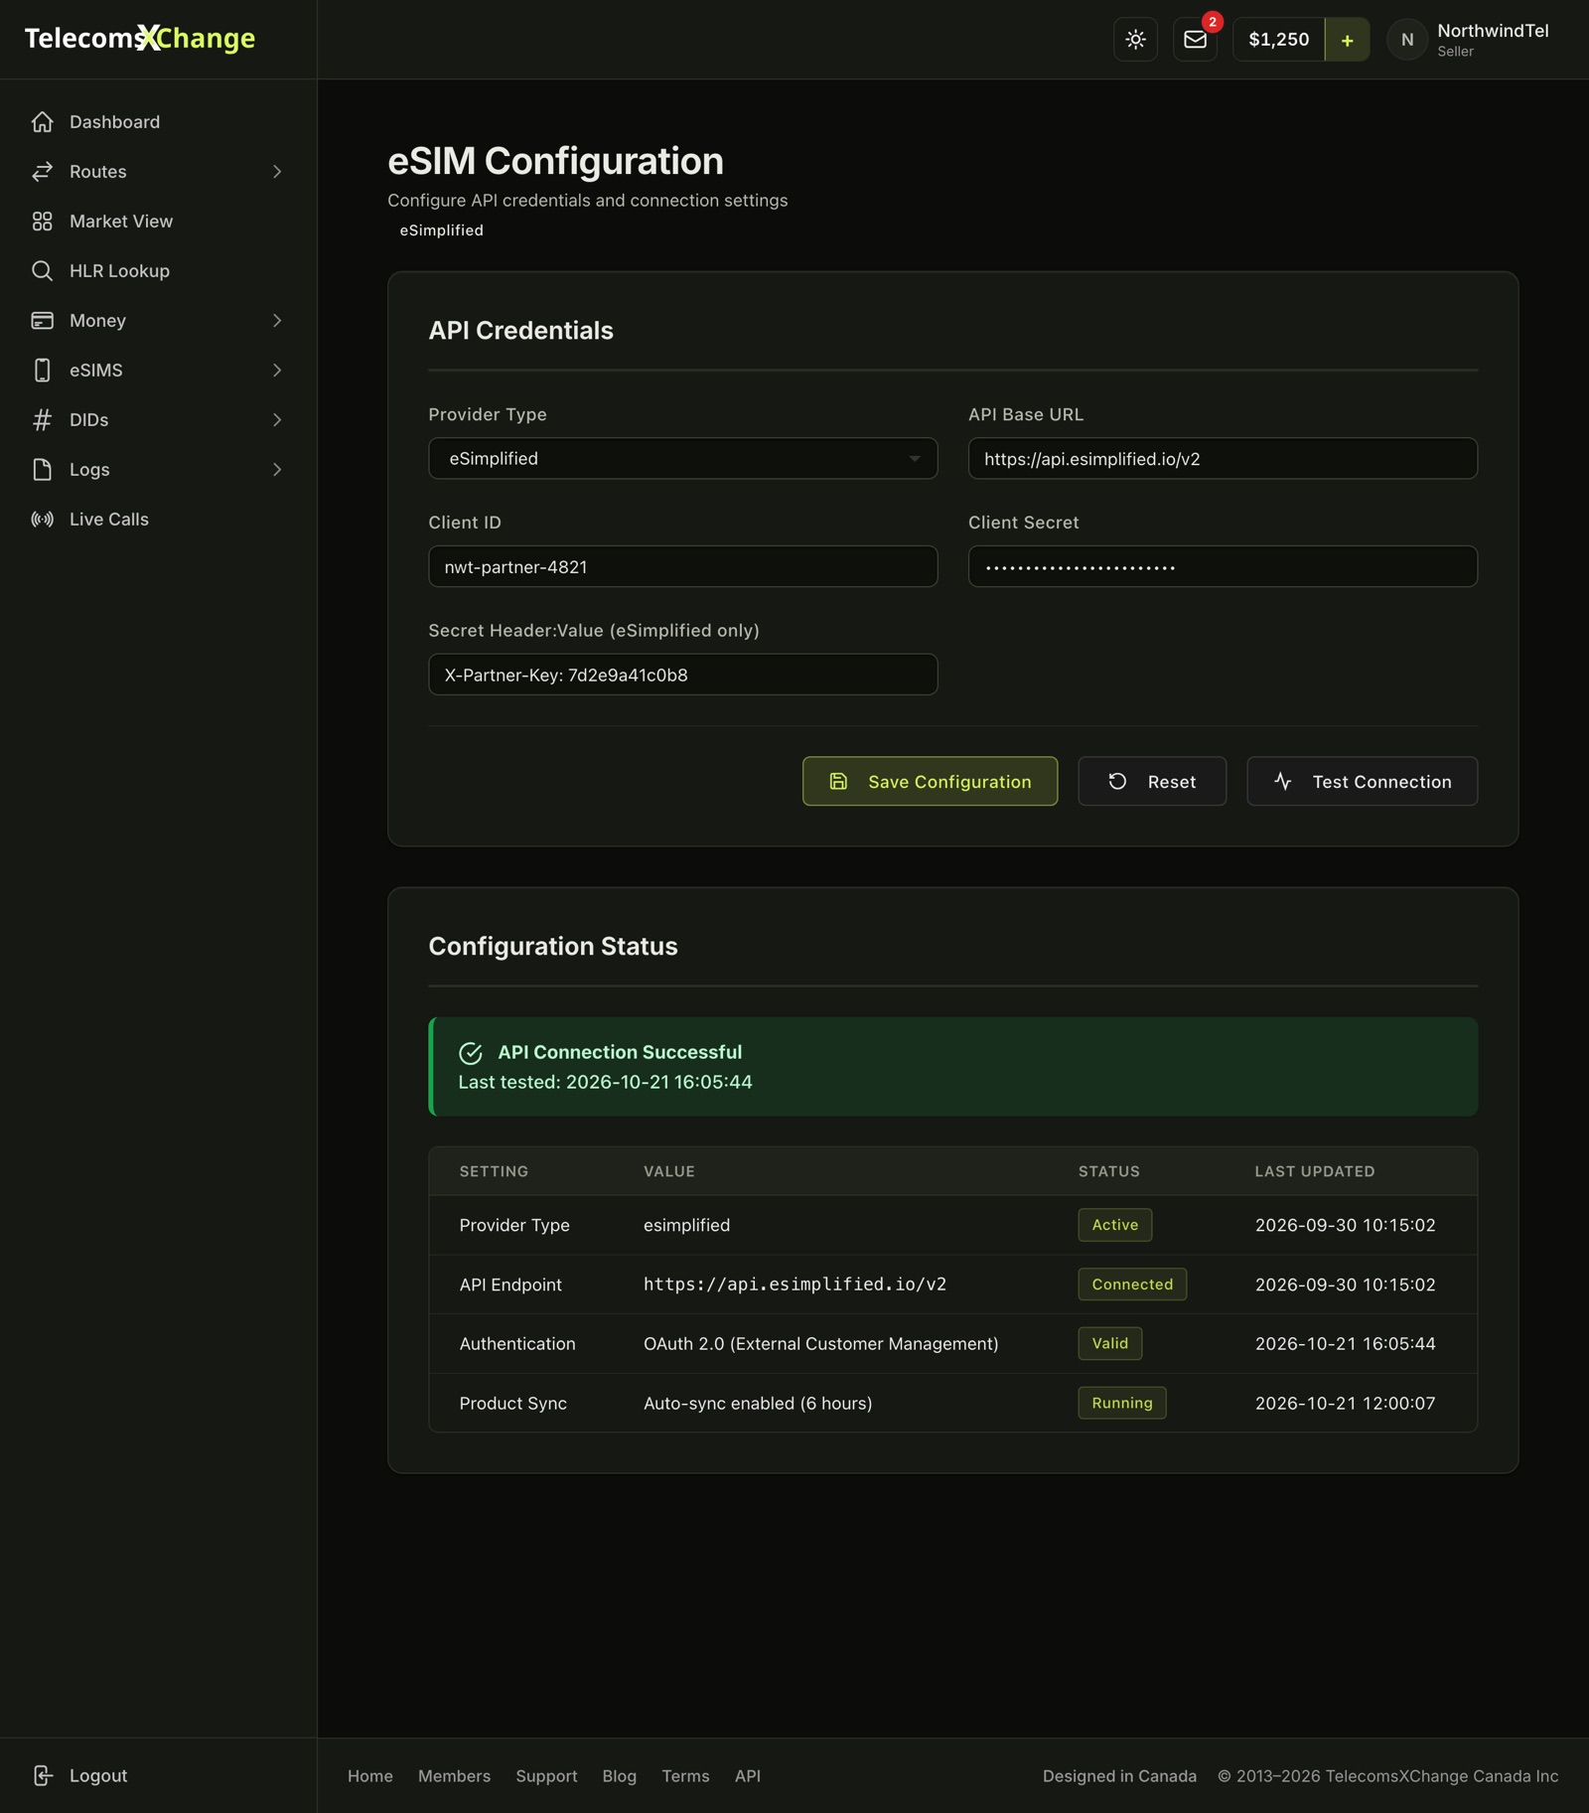This screenshot has width=1589, height=1813.
Task: Click the API Base URL field
Action: tap(1223, 458)
